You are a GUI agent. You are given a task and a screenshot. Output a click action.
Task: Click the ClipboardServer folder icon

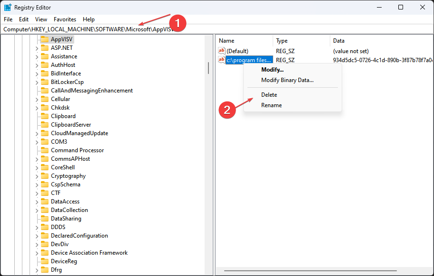[45, 125]
